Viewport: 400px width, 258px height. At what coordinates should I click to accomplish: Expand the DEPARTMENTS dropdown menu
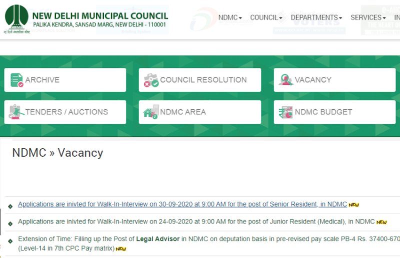(316, 17)
